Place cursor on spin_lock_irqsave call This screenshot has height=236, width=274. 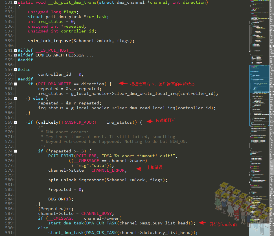tap(50, 41)
